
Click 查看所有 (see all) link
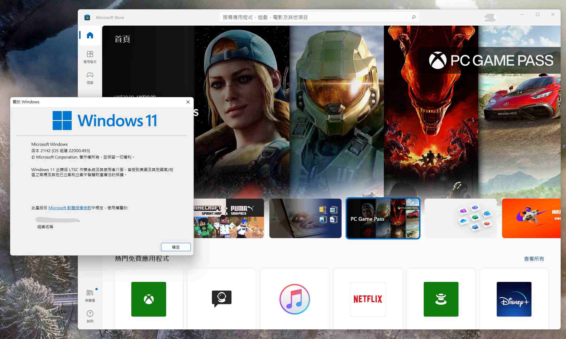point(534,259)
